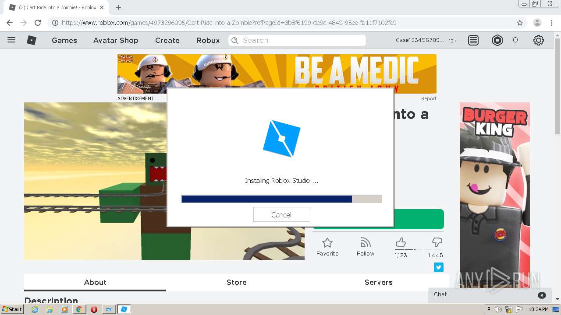The image size is (561, 315).
Task: Show hidden system tray icons
Action: pyautogui.click(x=489, y=309)
